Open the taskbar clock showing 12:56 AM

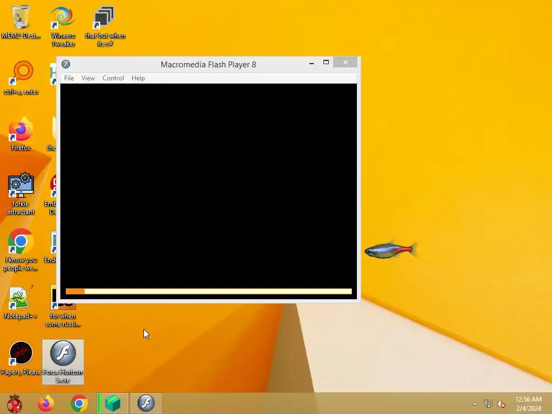point(528,404)
